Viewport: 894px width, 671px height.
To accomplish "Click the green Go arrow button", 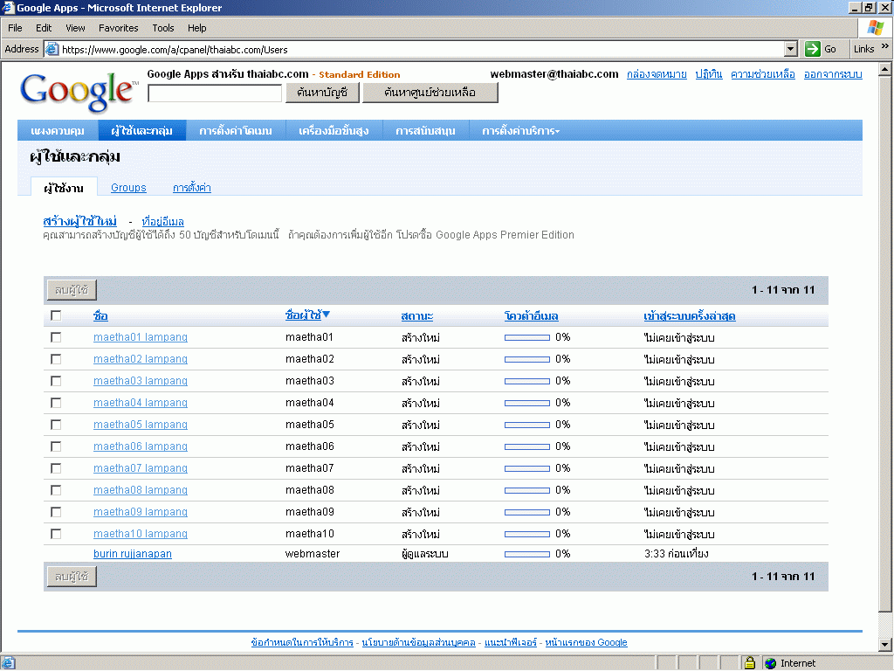I will click(x=813, y=49).
